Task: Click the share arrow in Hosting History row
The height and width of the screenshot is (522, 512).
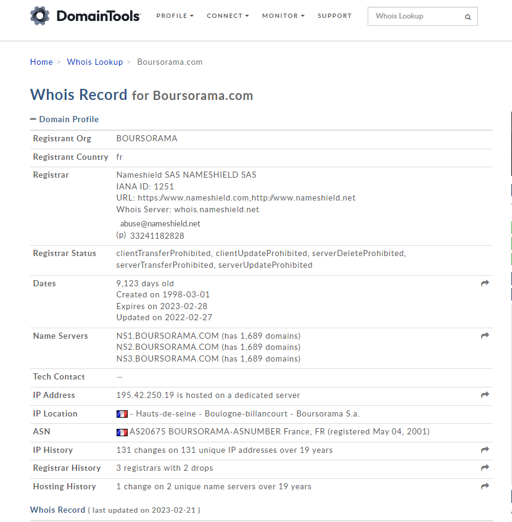Action: [x=485, y=486]
